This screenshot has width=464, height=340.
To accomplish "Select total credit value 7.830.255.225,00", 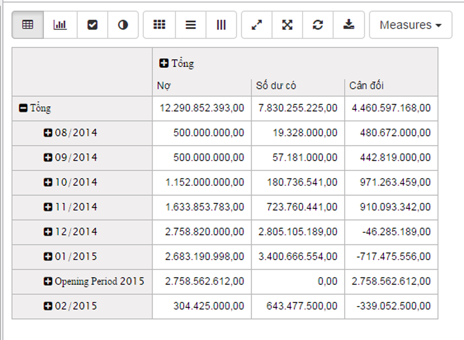I will [x=298, y=108].
